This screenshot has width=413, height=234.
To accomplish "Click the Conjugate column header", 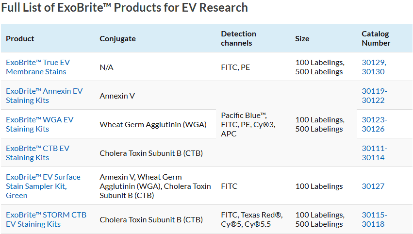I will click(117, 39).
